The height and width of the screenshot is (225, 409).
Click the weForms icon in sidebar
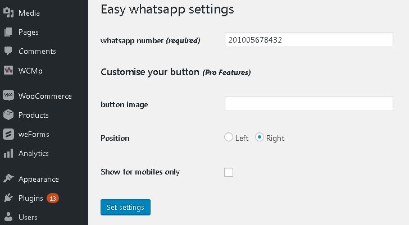[x=8, y=134]
